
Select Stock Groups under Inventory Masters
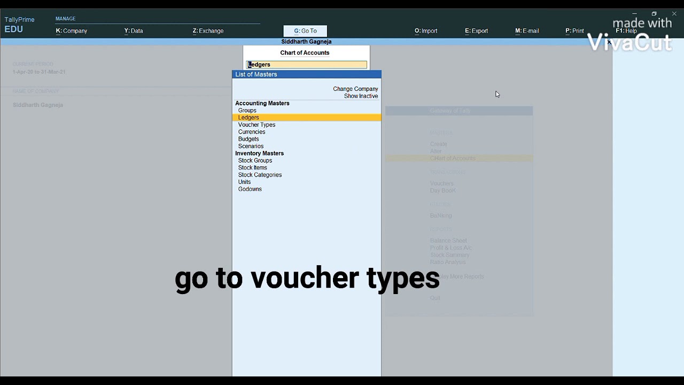(x=255, y=160)
